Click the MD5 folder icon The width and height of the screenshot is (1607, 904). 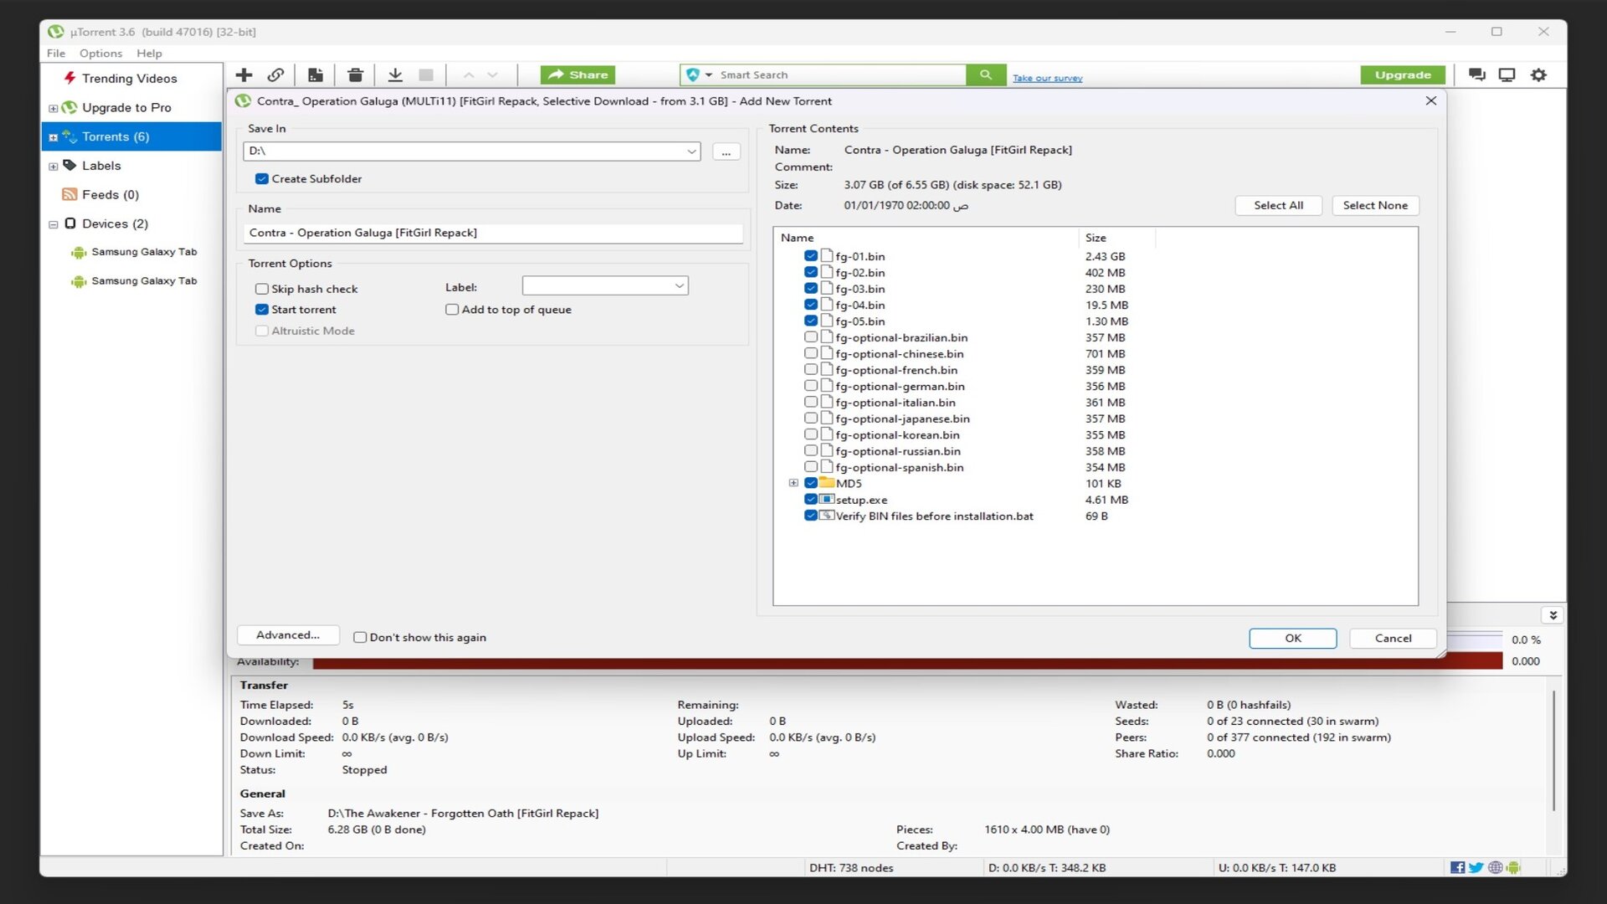tap(827, 483)
